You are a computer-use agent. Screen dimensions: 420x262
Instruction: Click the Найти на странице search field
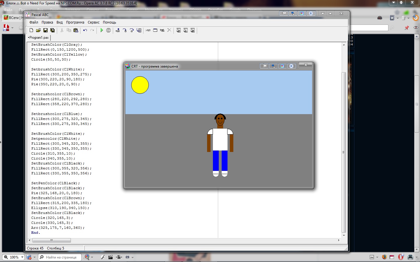(62, 257)
